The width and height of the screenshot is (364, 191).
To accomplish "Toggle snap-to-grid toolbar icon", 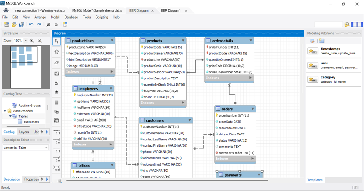I will [56, 25].
